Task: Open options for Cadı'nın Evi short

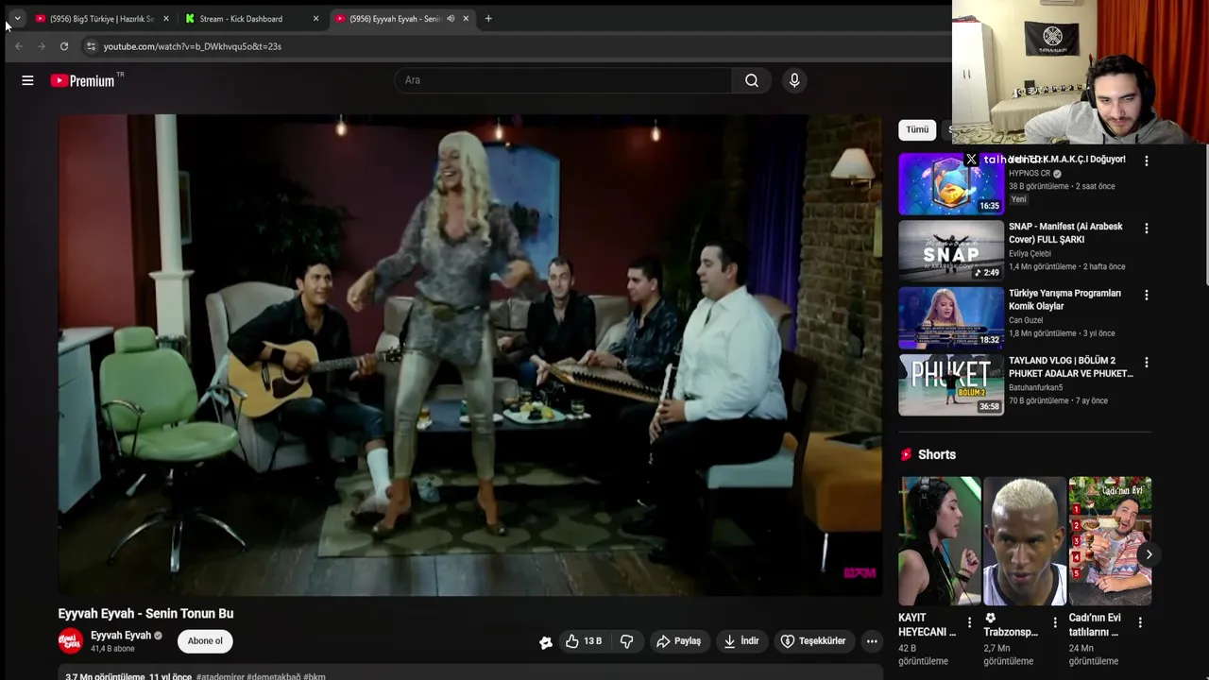Action: tap(1140, 623)
